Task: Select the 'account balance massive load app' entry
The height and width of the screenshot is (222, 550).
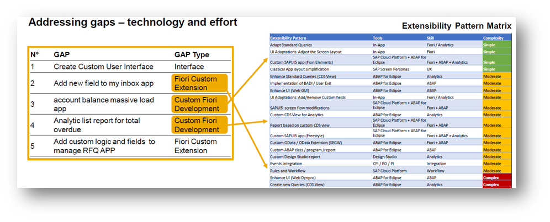Action: 103,104
